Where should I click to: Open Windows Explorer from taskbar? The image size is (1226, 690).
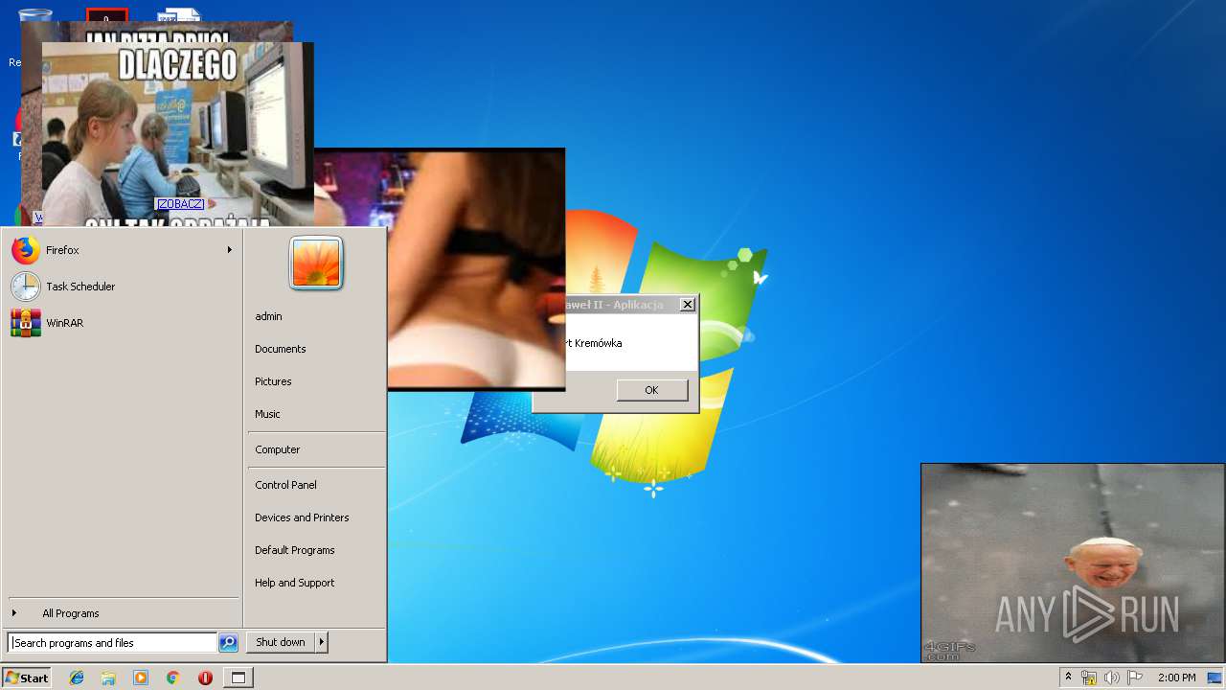coord(108,678)
